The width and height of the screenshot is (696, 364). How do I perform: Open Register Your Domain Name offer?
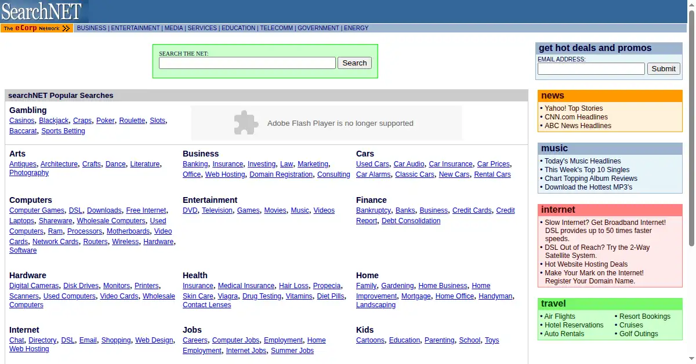(594, 277)
